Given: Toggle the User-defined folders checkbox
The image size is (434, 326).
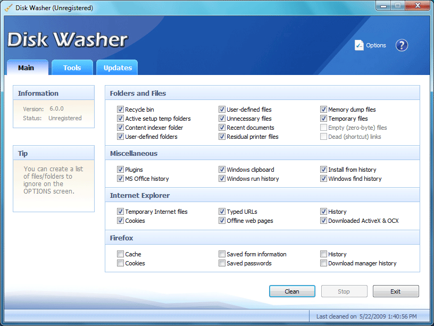Looking at the screenshot, I should pos(120,137).
